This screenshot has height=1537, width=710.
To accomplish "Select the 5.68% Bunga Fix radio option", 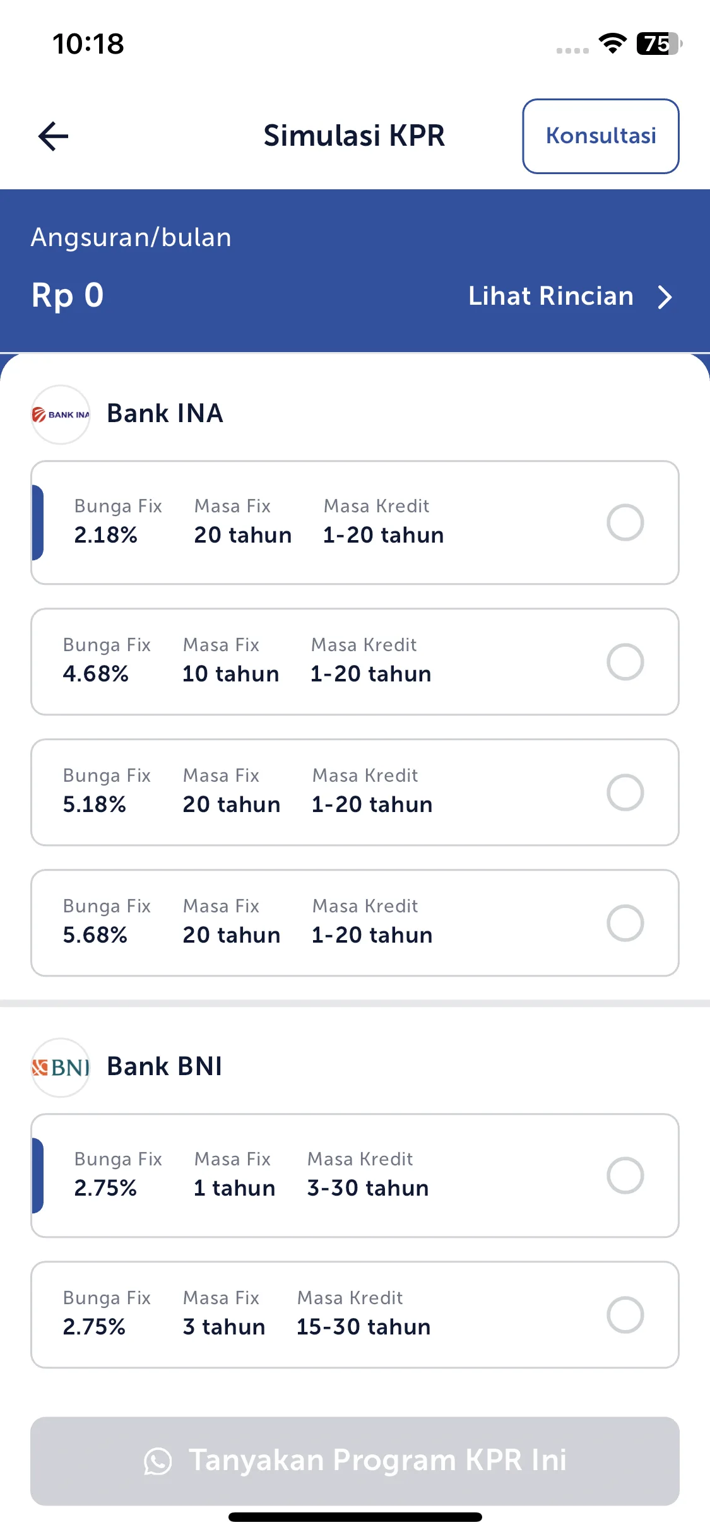I will click(x=625, y=923).
